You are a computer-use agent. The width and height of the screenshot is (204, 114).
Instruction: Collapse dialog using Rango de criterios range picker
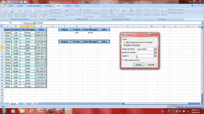[x=155, y=53]
